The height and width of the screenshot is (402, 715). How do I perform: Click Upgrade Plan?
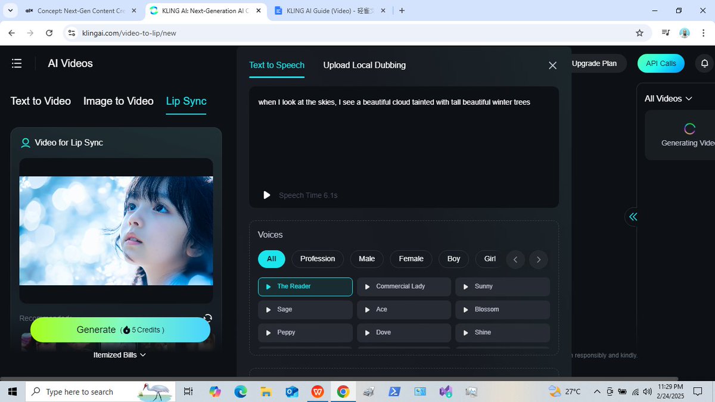pyautogui.click(x=594, y=63)
